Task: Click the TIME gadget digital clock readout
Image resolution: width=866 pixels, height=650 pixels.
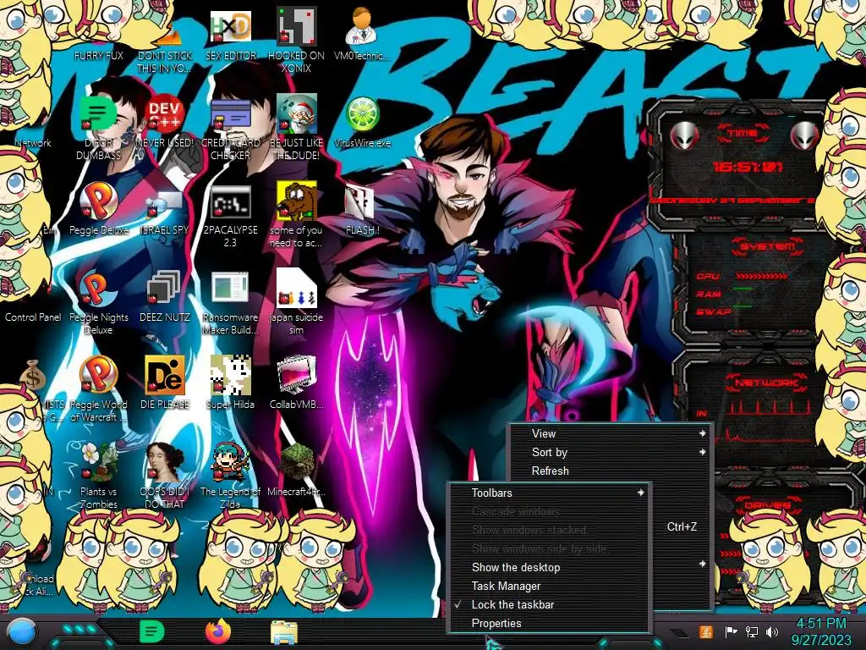Action: tap(747, 167)
